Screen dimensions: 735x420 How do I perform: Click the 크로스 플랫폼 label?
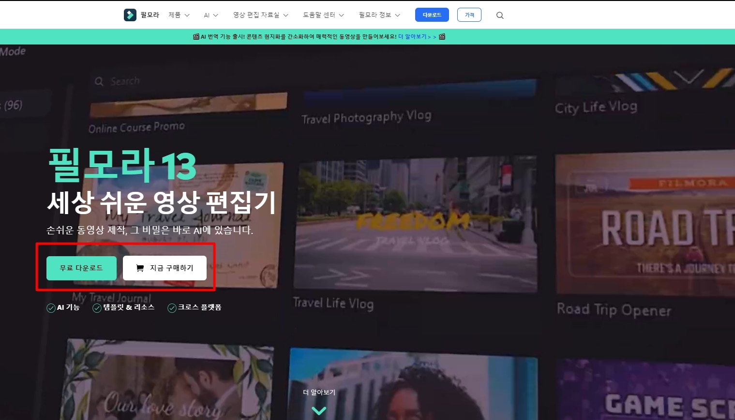[x=199, y=307]
